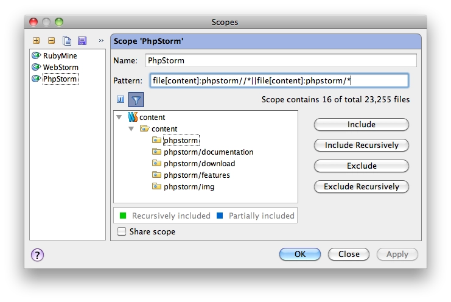Image resolution: width=451 pixels, height=302 pixels.
Task: Close the Scopes window with red button
Action: coord(33,22)
